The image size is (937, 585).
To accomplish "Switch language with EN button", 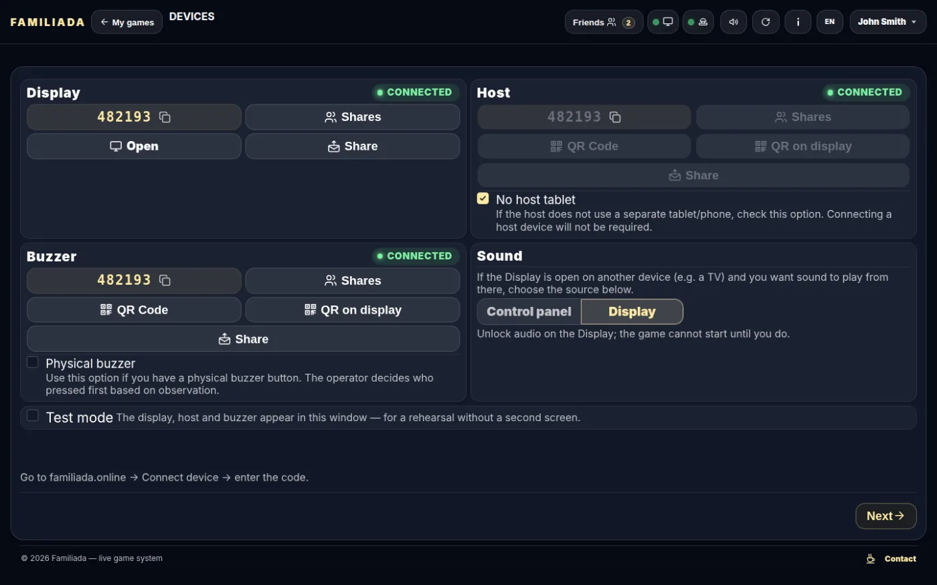I will click(830, 22).
